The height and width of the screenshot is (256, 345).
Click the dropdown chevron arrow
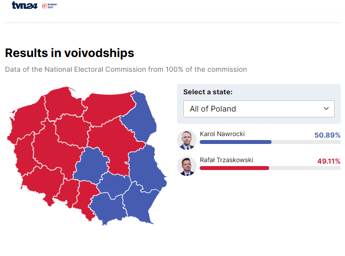point(326,109)
